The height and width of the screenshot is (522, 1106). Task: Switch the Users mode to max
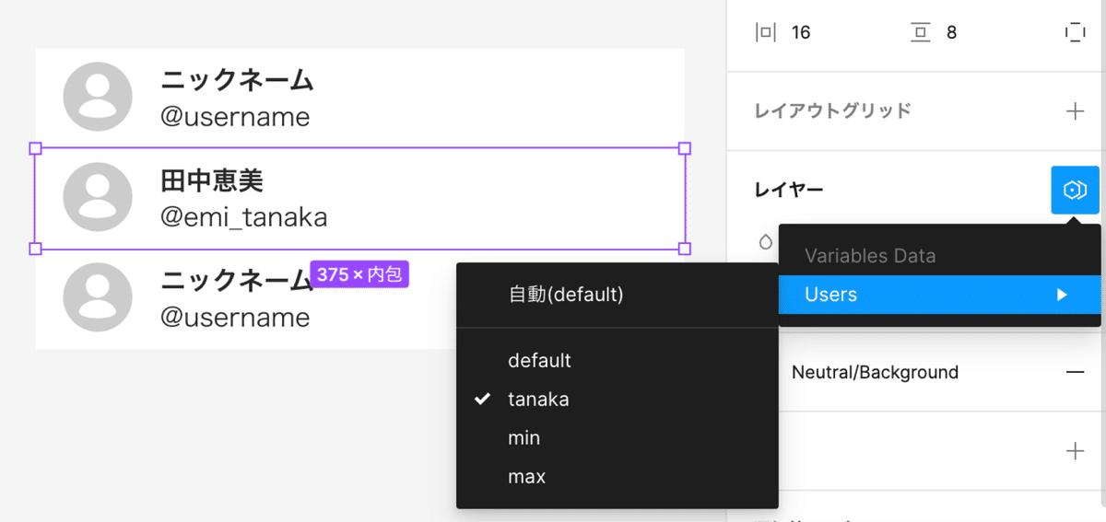coord(526,477)
